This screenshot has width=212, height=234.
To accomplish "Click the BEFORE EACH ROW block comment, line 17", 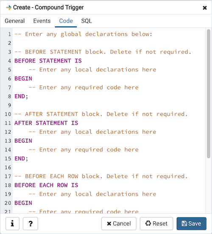I will 101,176.
